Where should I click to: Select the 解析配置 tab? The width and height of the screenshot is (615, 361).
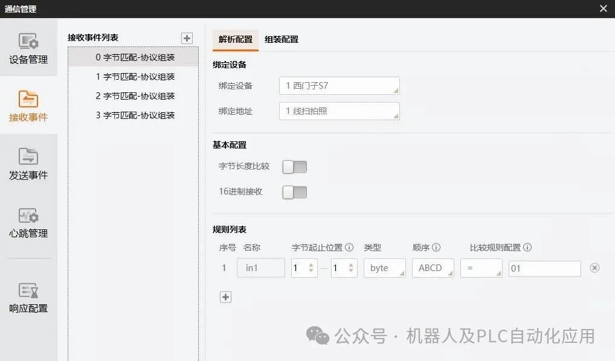click(x=236, y=39)
